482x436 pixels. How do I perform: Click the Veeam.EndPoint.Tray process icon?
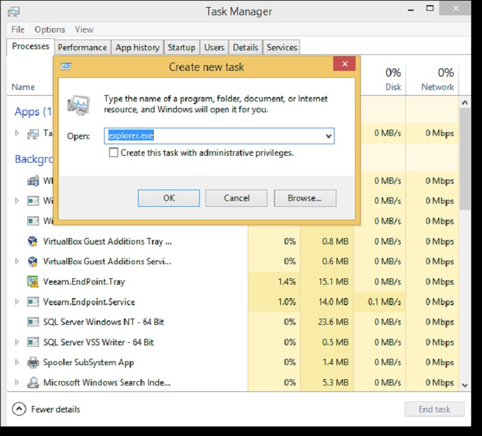[33, 282]
